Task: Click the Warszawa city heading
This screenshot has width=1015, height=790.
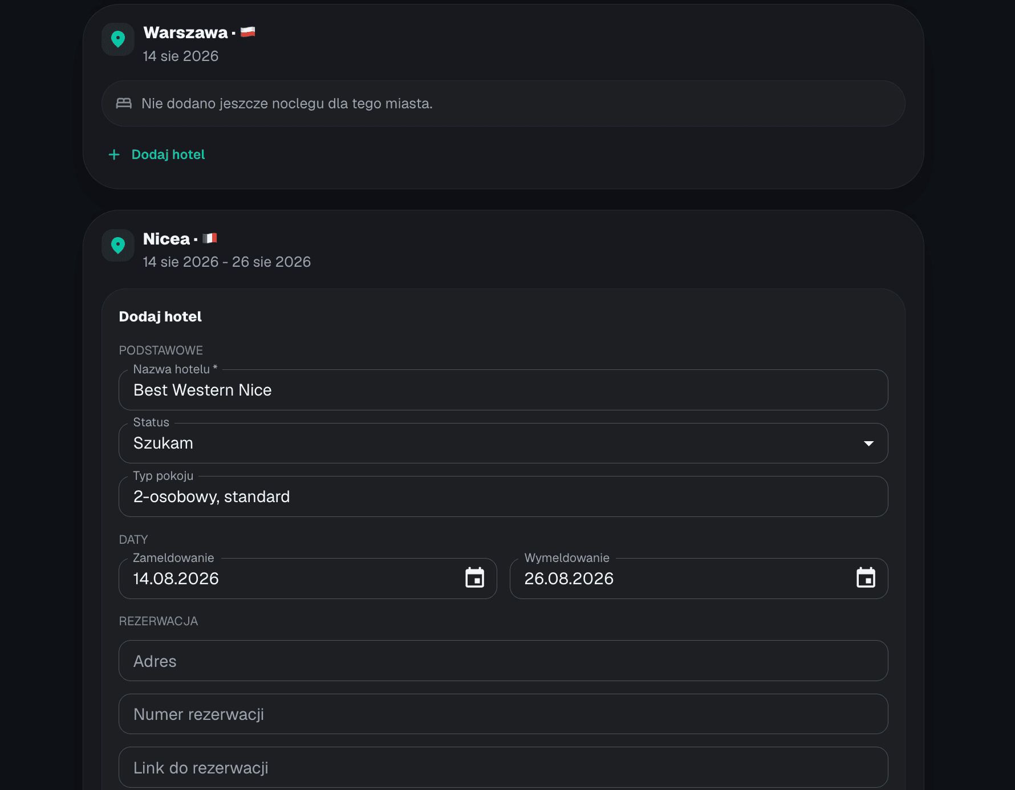Action: 185,32
